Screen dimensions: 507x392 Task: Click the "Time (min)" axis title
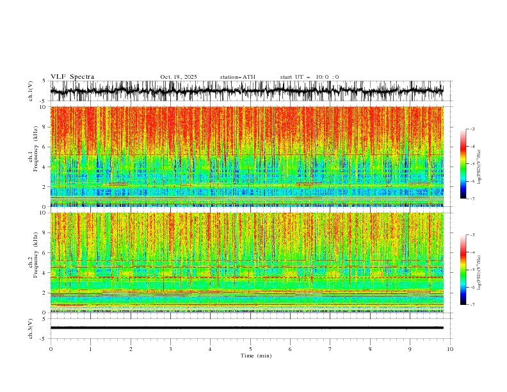(x=256, y=355)
